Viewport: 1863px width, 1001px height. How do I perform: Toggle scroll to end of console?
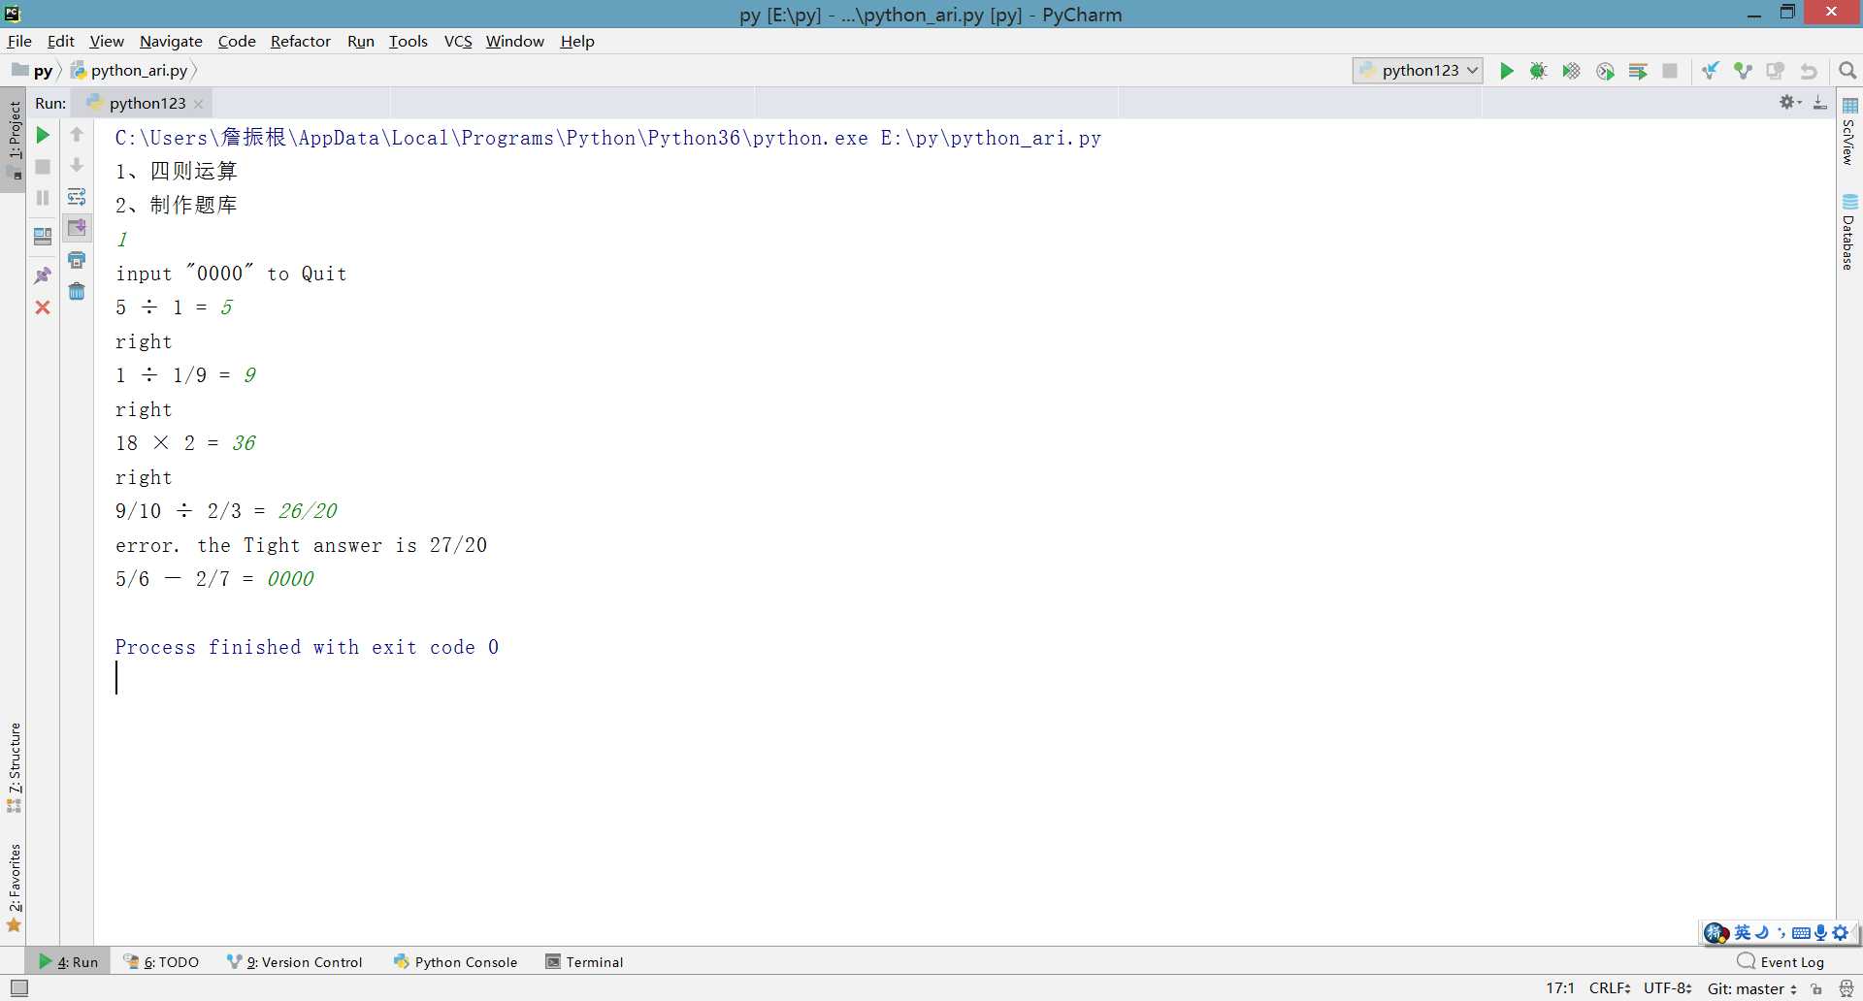click(x=77, y=229)
